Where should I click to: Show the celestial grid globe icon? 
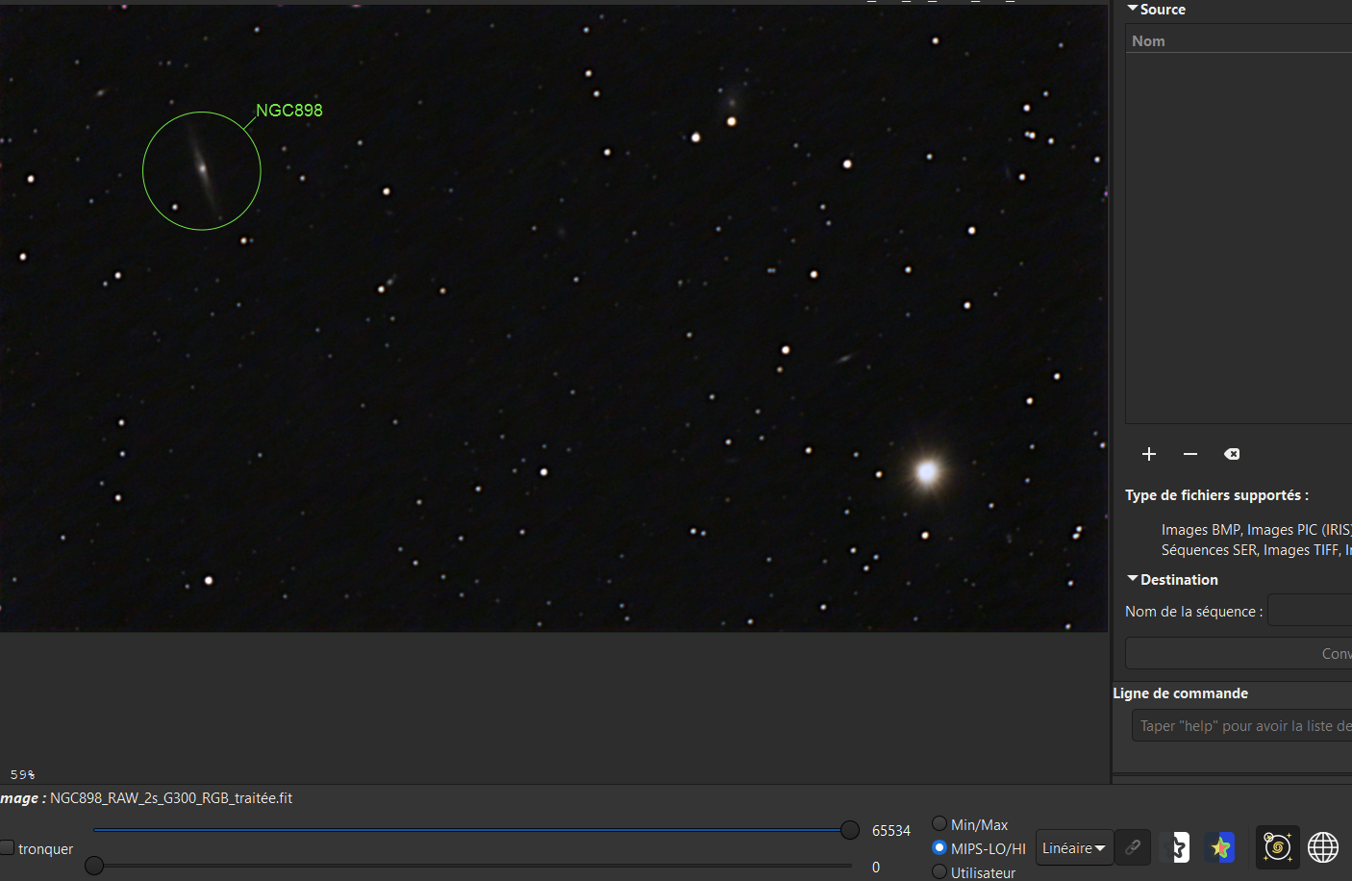tap(1323, 847)
